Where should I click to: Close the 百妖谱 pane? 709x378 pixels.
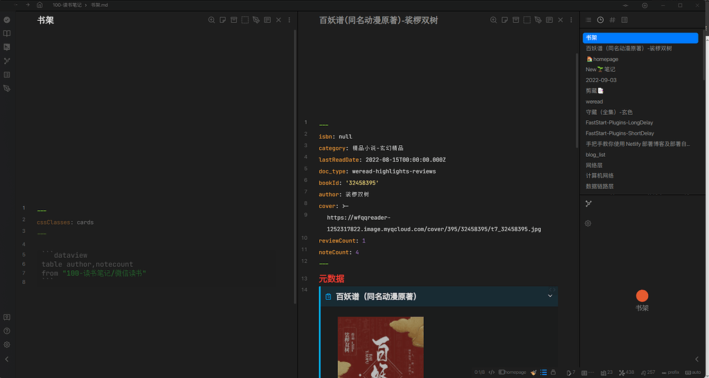click(561, 20)
